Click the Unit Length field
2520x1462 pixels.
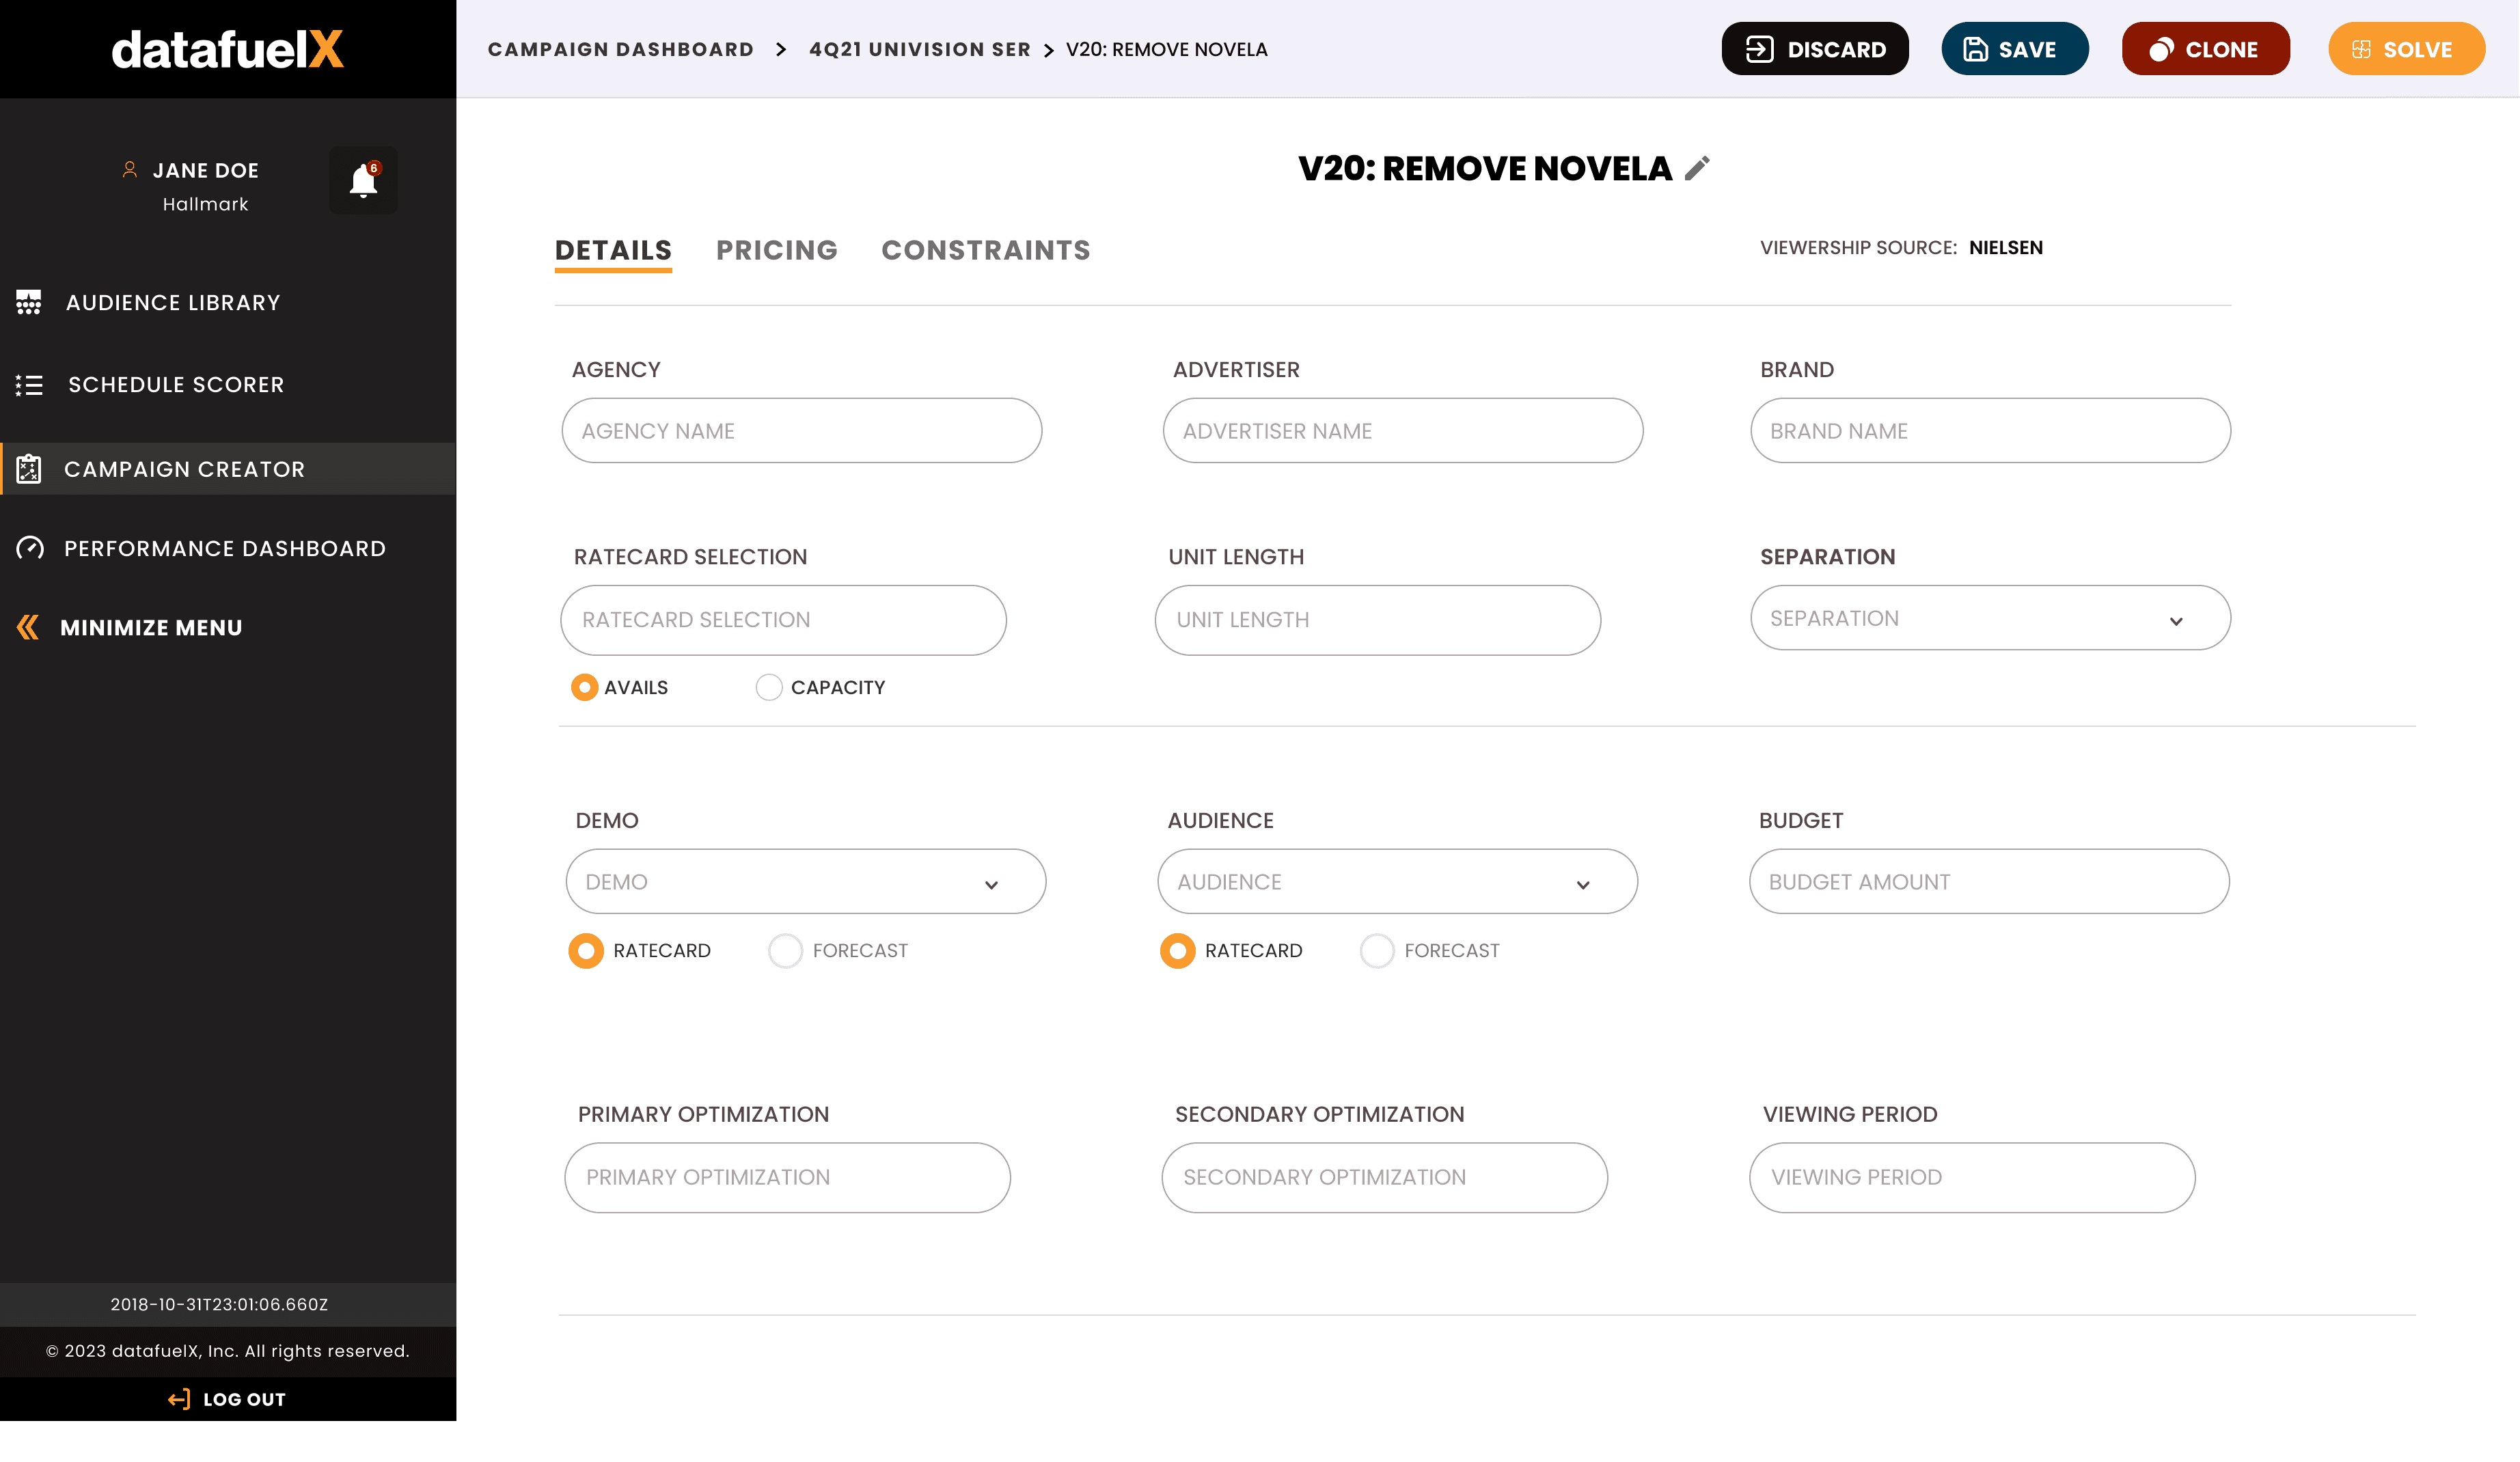click(1378, 620)
